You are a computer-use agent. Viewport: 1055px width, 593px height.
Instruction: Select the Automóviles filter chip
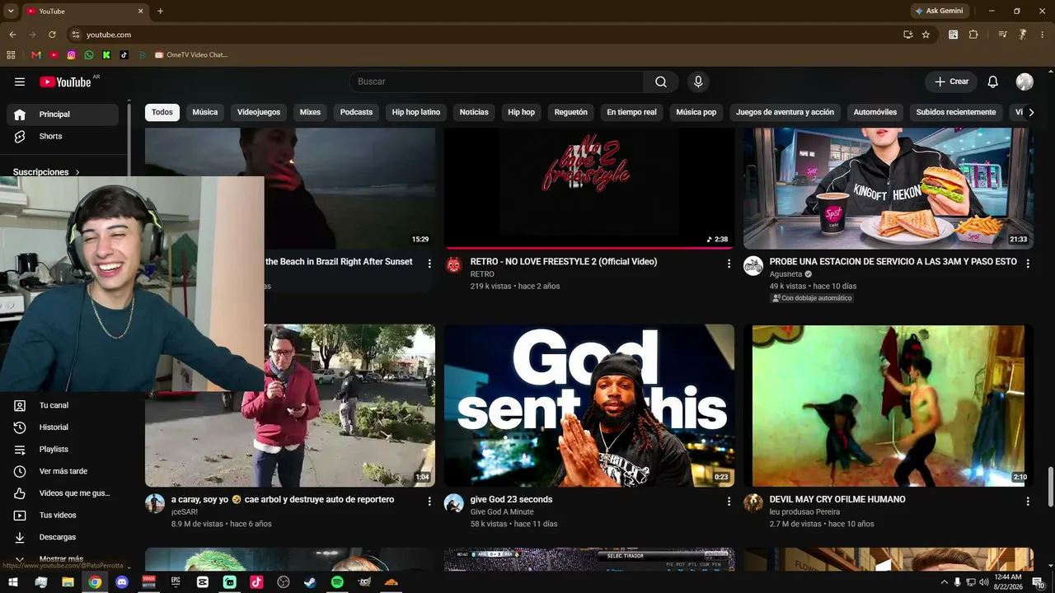click(x=875, y=112)
